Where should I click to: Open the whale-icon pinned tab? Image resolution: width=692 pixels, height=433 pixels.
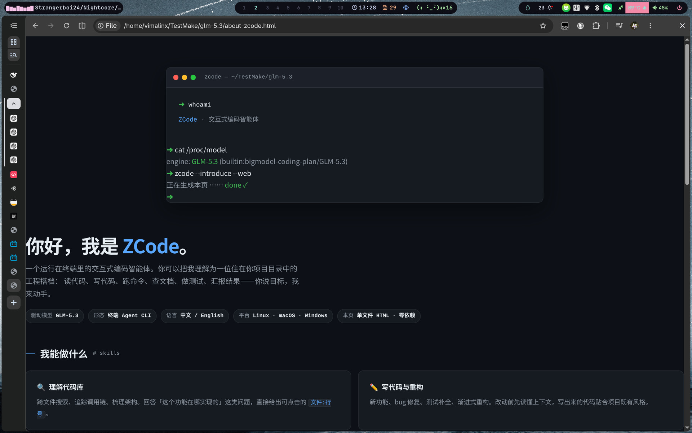(x=14, y=75)
